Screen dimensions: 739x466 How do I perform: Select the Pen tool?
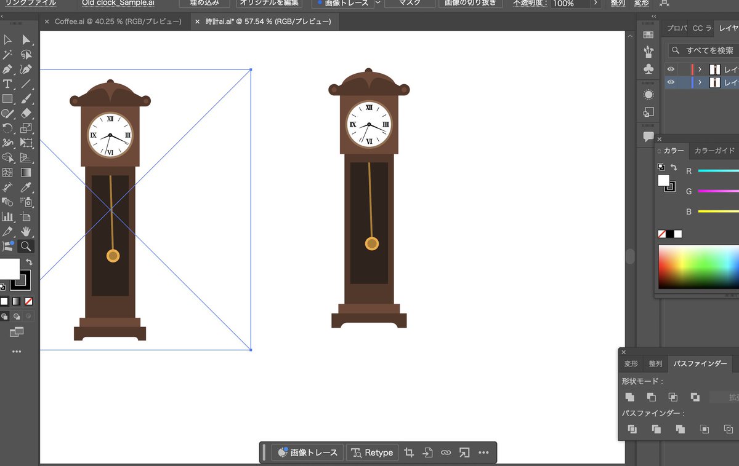tap(7, 69)
